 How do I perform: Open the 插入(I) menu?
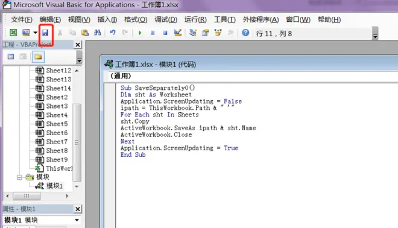click(107, 19)
